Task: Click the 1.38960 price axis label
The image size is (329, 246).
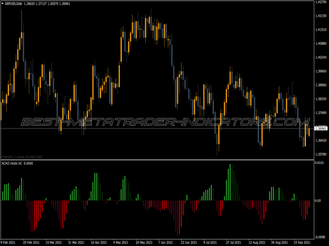Action: click(321, 85)
